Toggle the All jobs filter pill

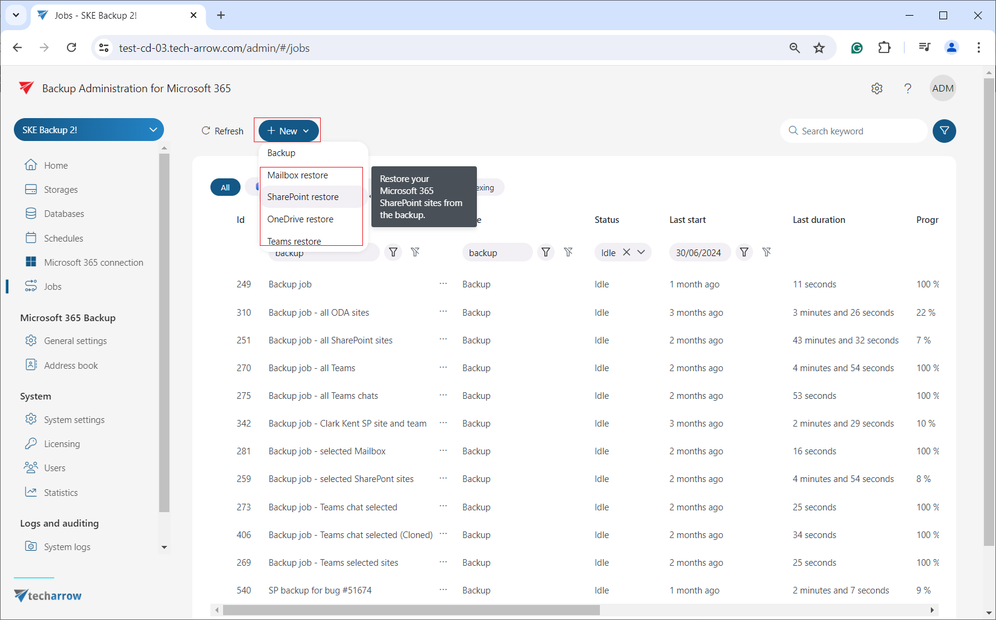tap(225, 187)
